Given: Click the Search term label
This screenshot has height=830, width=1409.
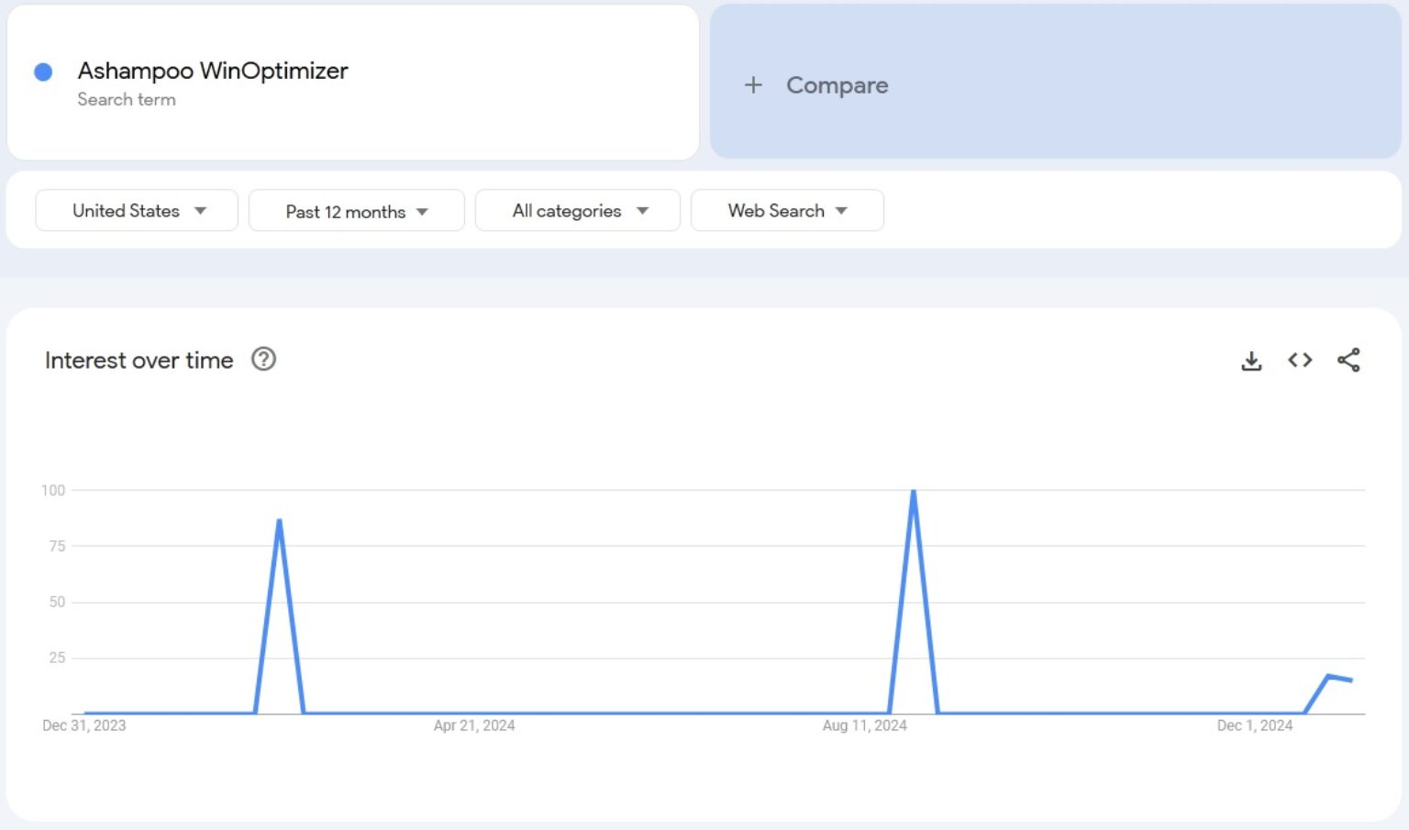Looking at the screenshot, I should pos(127,99).
